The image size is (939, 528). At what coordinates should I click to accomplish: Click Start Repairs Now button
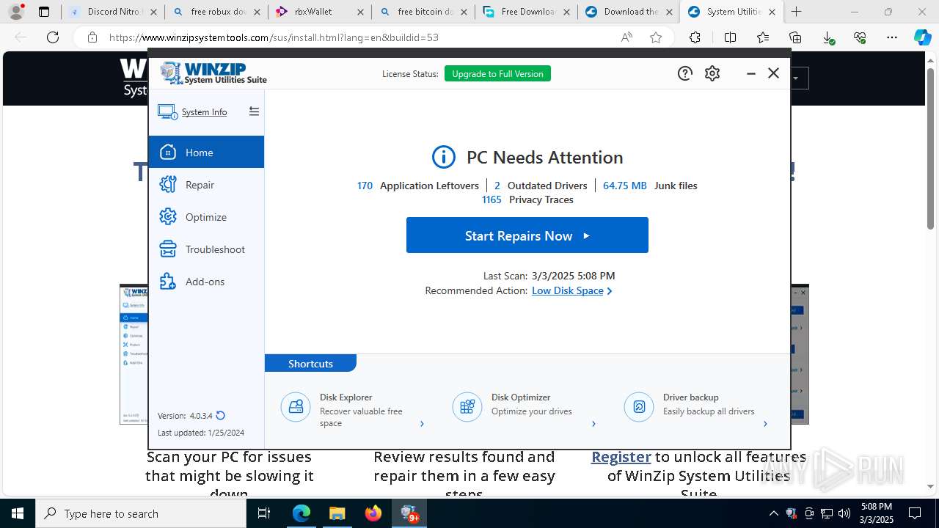pyautogui.click(x=527, y=235)
